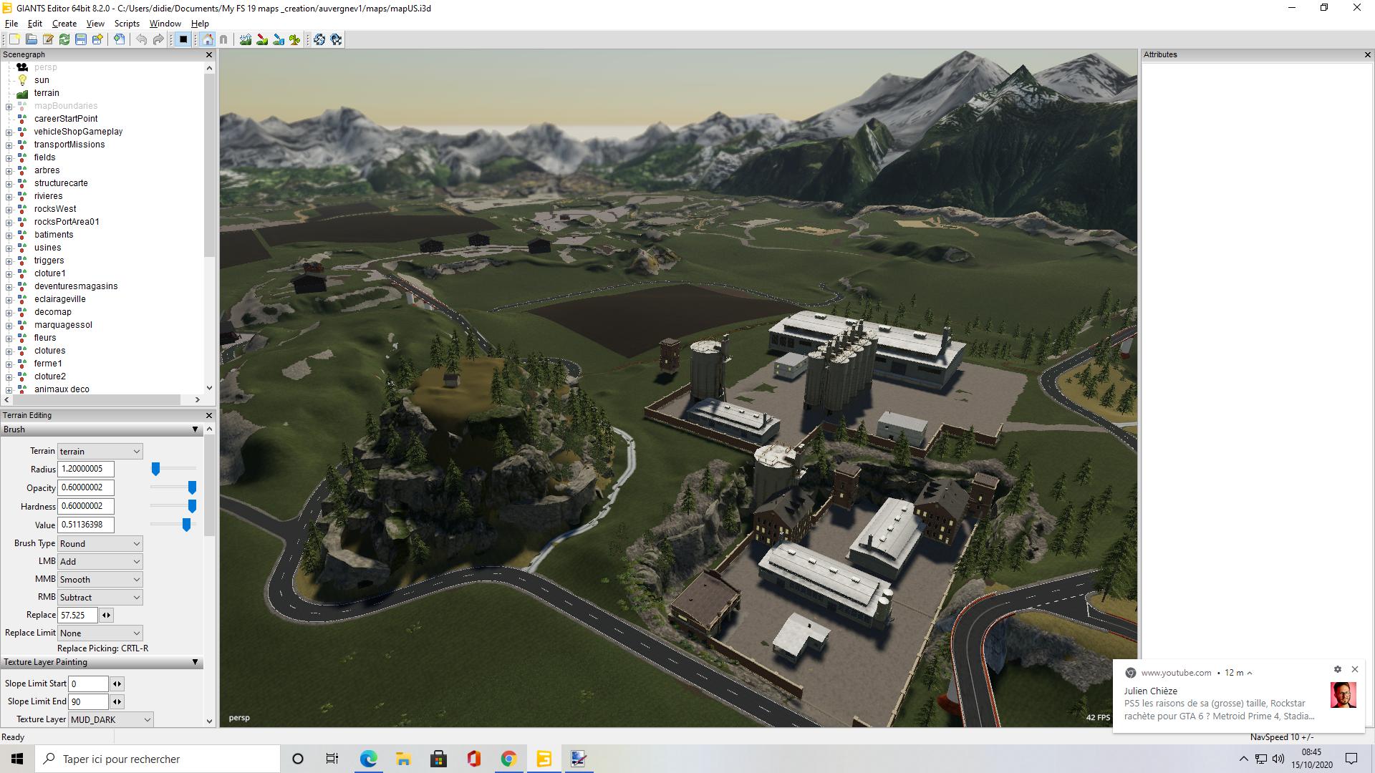Toggle the magnet snap icon
The height and width of the screenshot is (773, 1375).
click(223, 39)
